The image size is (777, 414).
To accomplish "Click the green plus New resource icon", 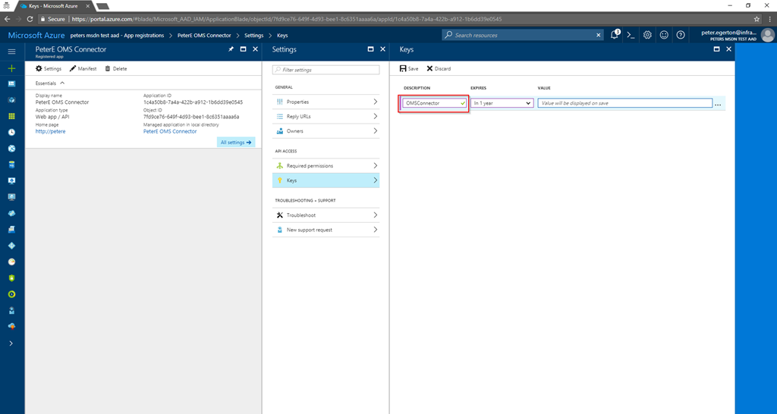I will (x=11, y=68).
